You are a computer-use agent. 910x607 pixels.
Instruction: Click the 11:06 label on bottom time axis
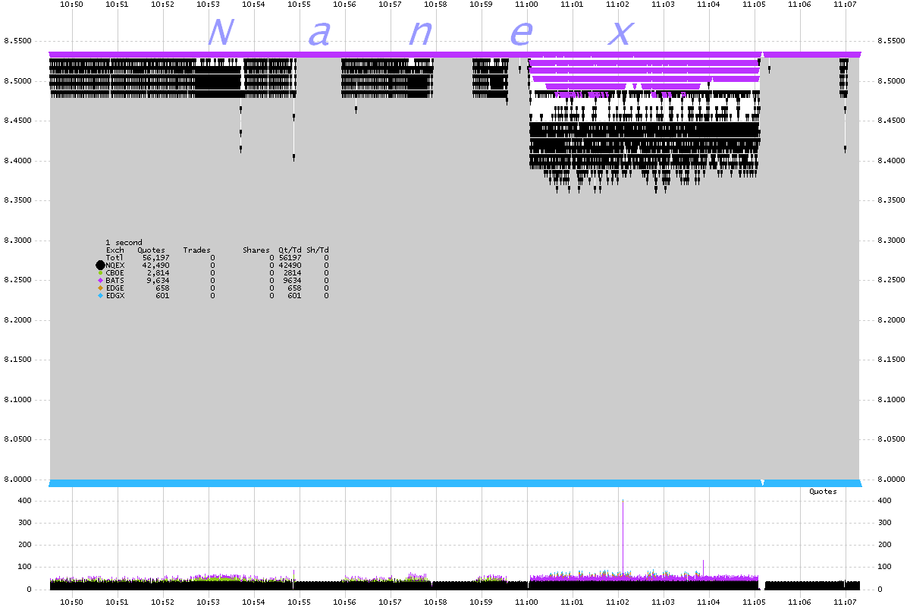click(799, 602)
